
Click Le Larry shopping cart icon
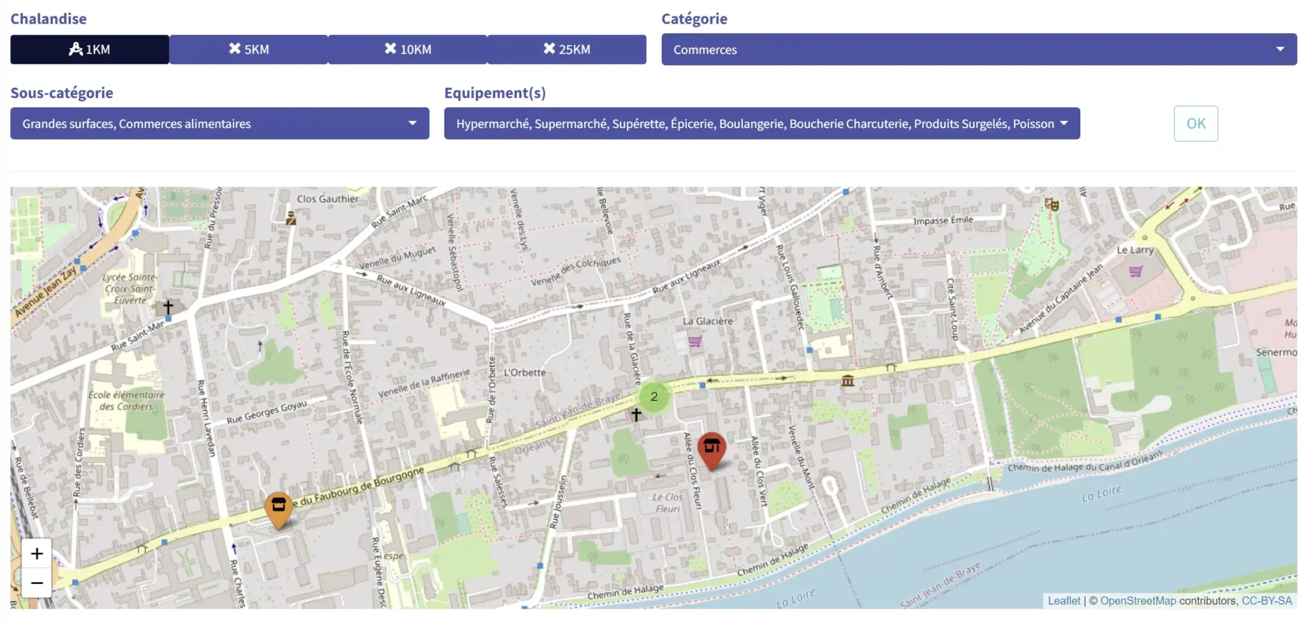pyautogui.click(x=1135, y=272)
